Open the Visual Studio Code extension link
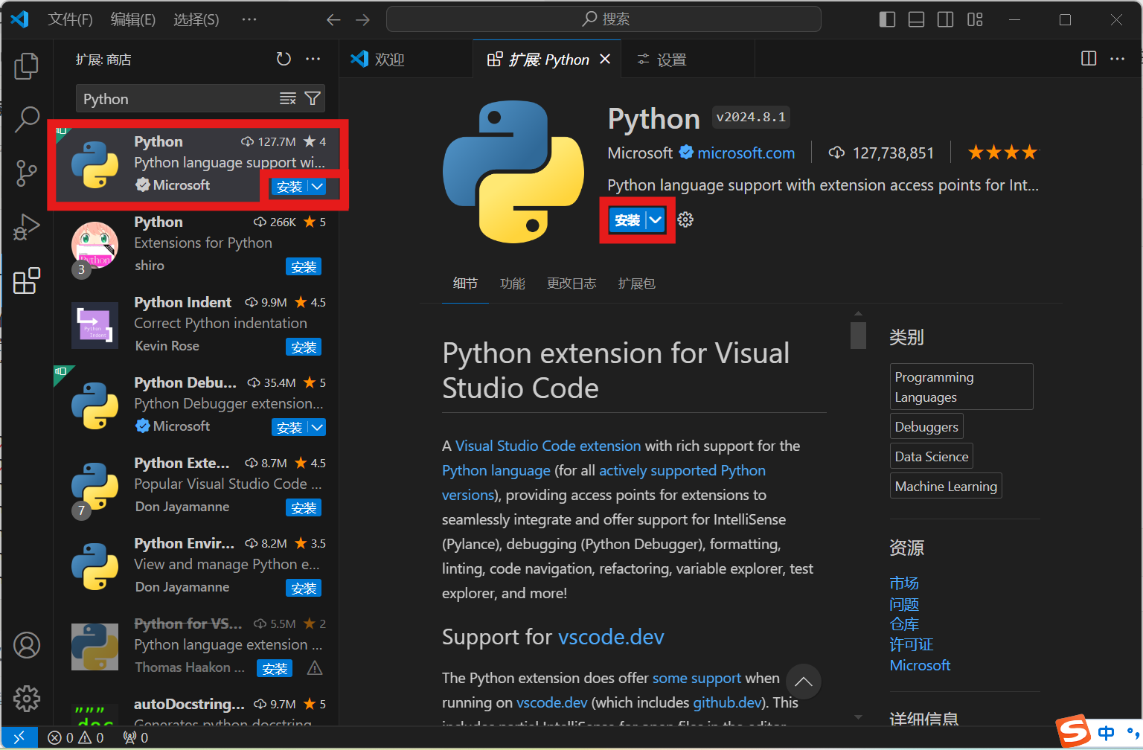This screenshot has width=1143, height=750. 548,446
